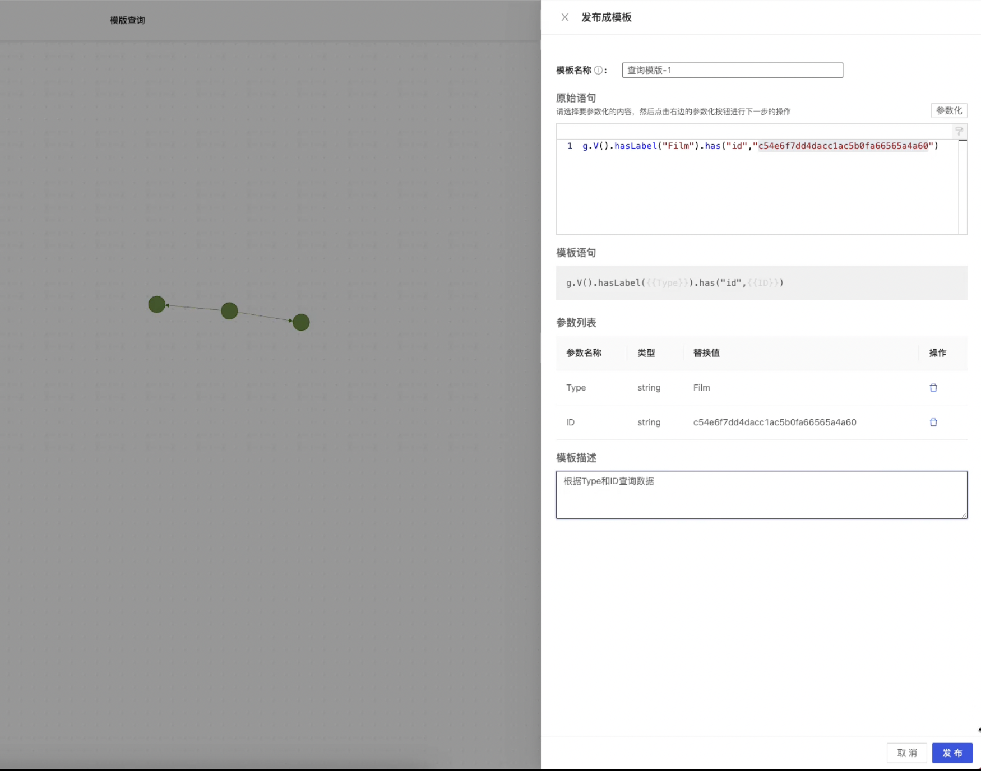
Task: Click the {{Type}} placeholder in template statement
Action: [x=668, y=282]
